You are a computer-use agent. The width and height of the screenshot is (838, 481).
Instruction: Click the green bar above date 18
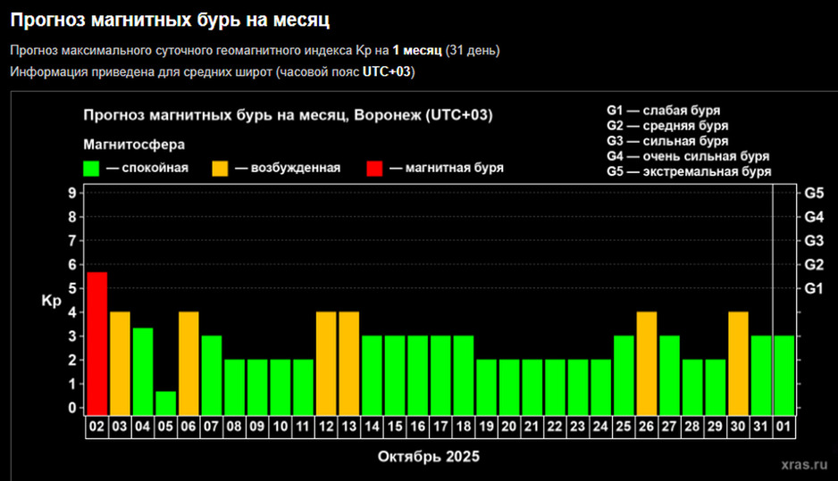[x=464, y=374]
